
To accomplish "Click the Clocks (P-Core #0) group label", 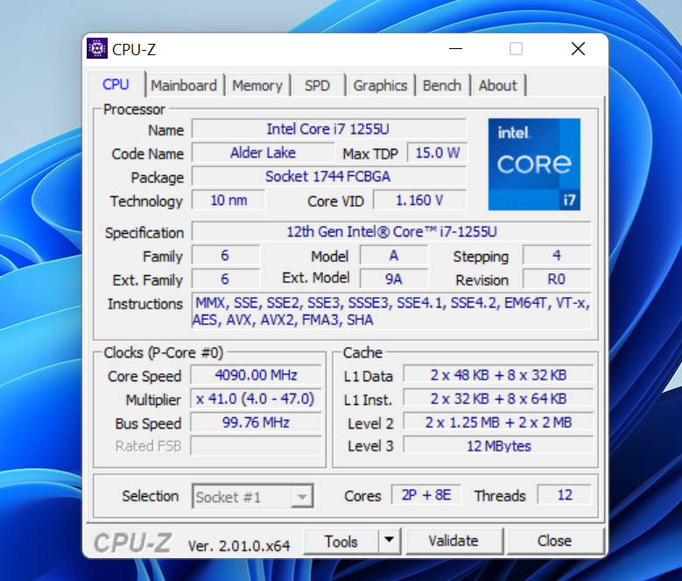I will click(164, 352).
